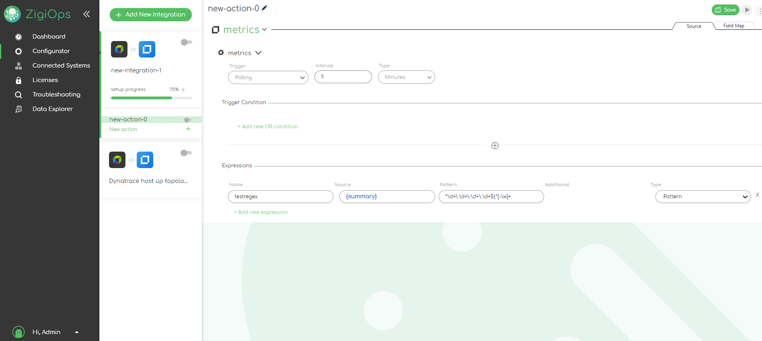Click Add New Integration button
762x341 pixels.
point(151,14)
